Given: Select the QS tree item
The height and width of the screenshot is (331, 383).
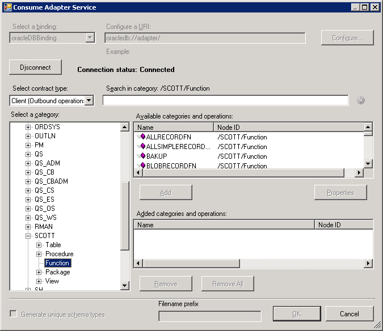Looking at the screenshot, I should click(39, 154).
